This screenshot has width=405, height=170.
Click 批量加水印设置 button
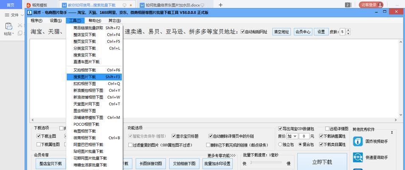(x=217, y=164)
